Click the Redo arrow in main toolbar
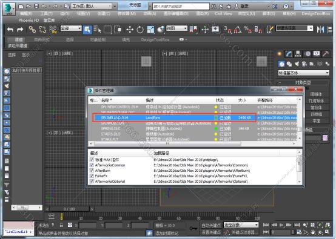 point(20,29)
